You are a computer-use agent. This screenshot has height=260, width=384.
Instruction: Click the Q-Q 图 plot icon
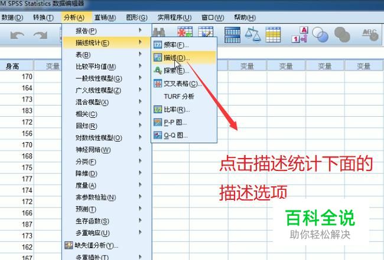pyautogui.click(x=158, y=135)
